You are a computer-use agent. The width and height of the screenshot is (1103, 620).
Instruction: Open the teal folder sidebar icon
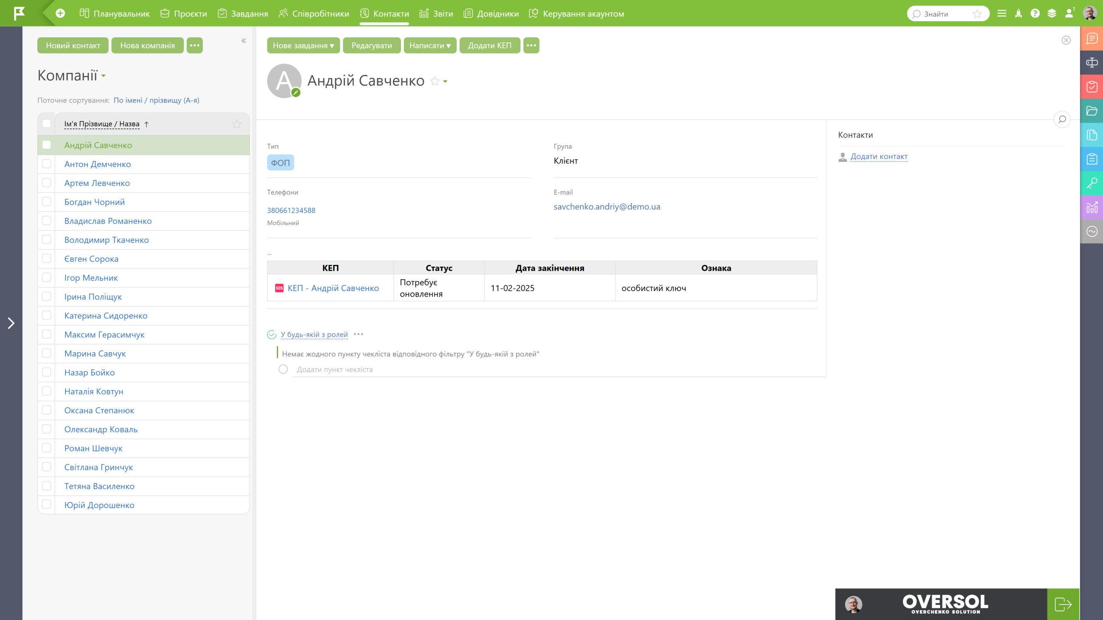[x=1092, y=111]
